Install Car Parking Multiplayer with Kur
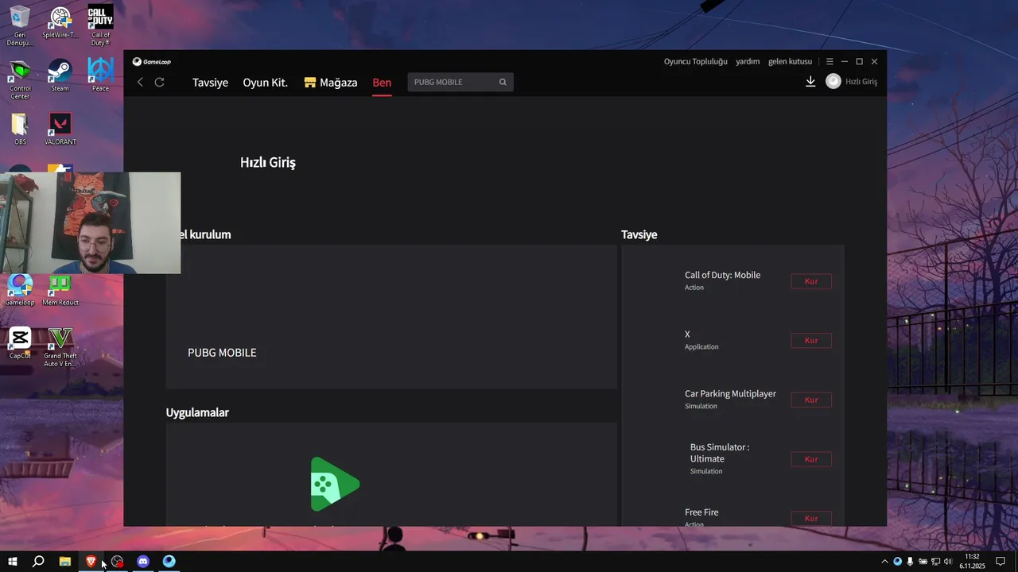 811,400
